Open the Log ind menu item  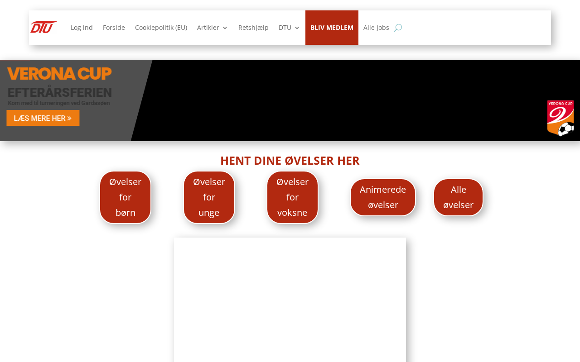click(x=82, y=28)
